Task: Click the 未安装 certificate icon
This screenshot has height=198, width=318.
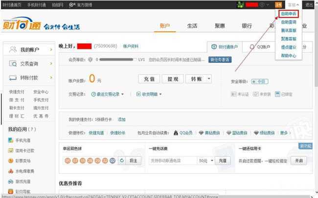Action: [256, 94]
